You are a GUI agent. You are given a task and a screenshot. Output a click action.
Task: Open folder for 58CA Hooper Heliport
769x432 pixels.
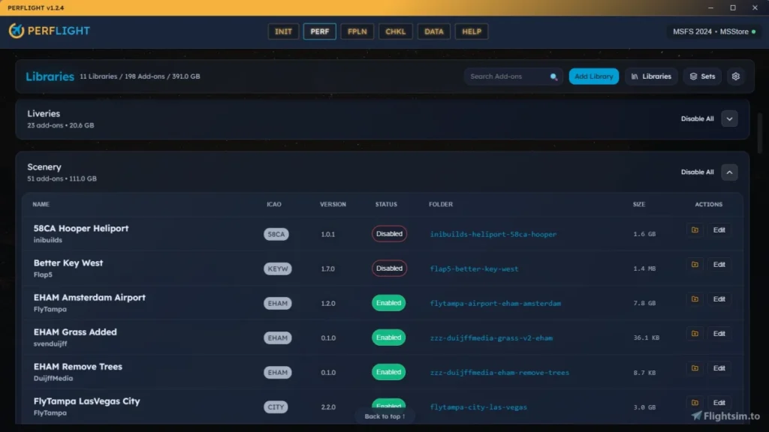(x=695, y=230)
